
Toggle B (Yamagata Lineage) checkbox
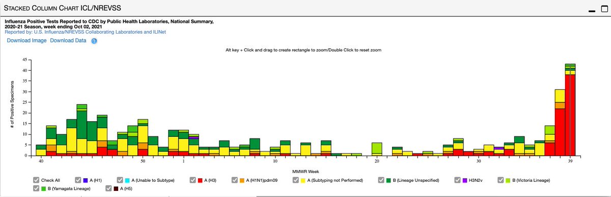tap(36, 189)
